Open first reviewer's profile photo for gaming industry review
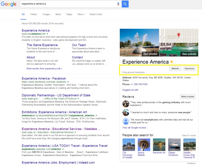Screen dimensions: 202x165 click(x=126, y=104)
